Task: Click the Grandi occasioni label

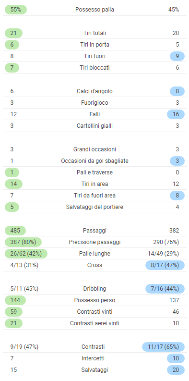Action: coord(94,149)
